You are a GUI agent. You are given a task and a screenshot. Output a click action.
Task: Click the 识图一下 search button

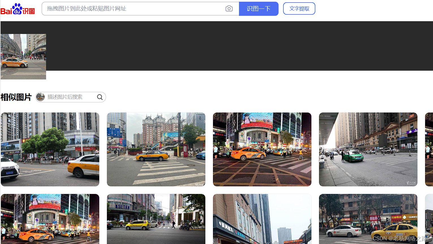(259, 9)
